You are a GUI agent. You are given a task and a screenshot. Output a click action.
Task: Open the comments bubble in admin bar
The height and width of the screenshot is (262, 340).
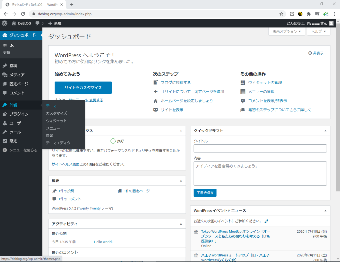[x=37, y=23]
